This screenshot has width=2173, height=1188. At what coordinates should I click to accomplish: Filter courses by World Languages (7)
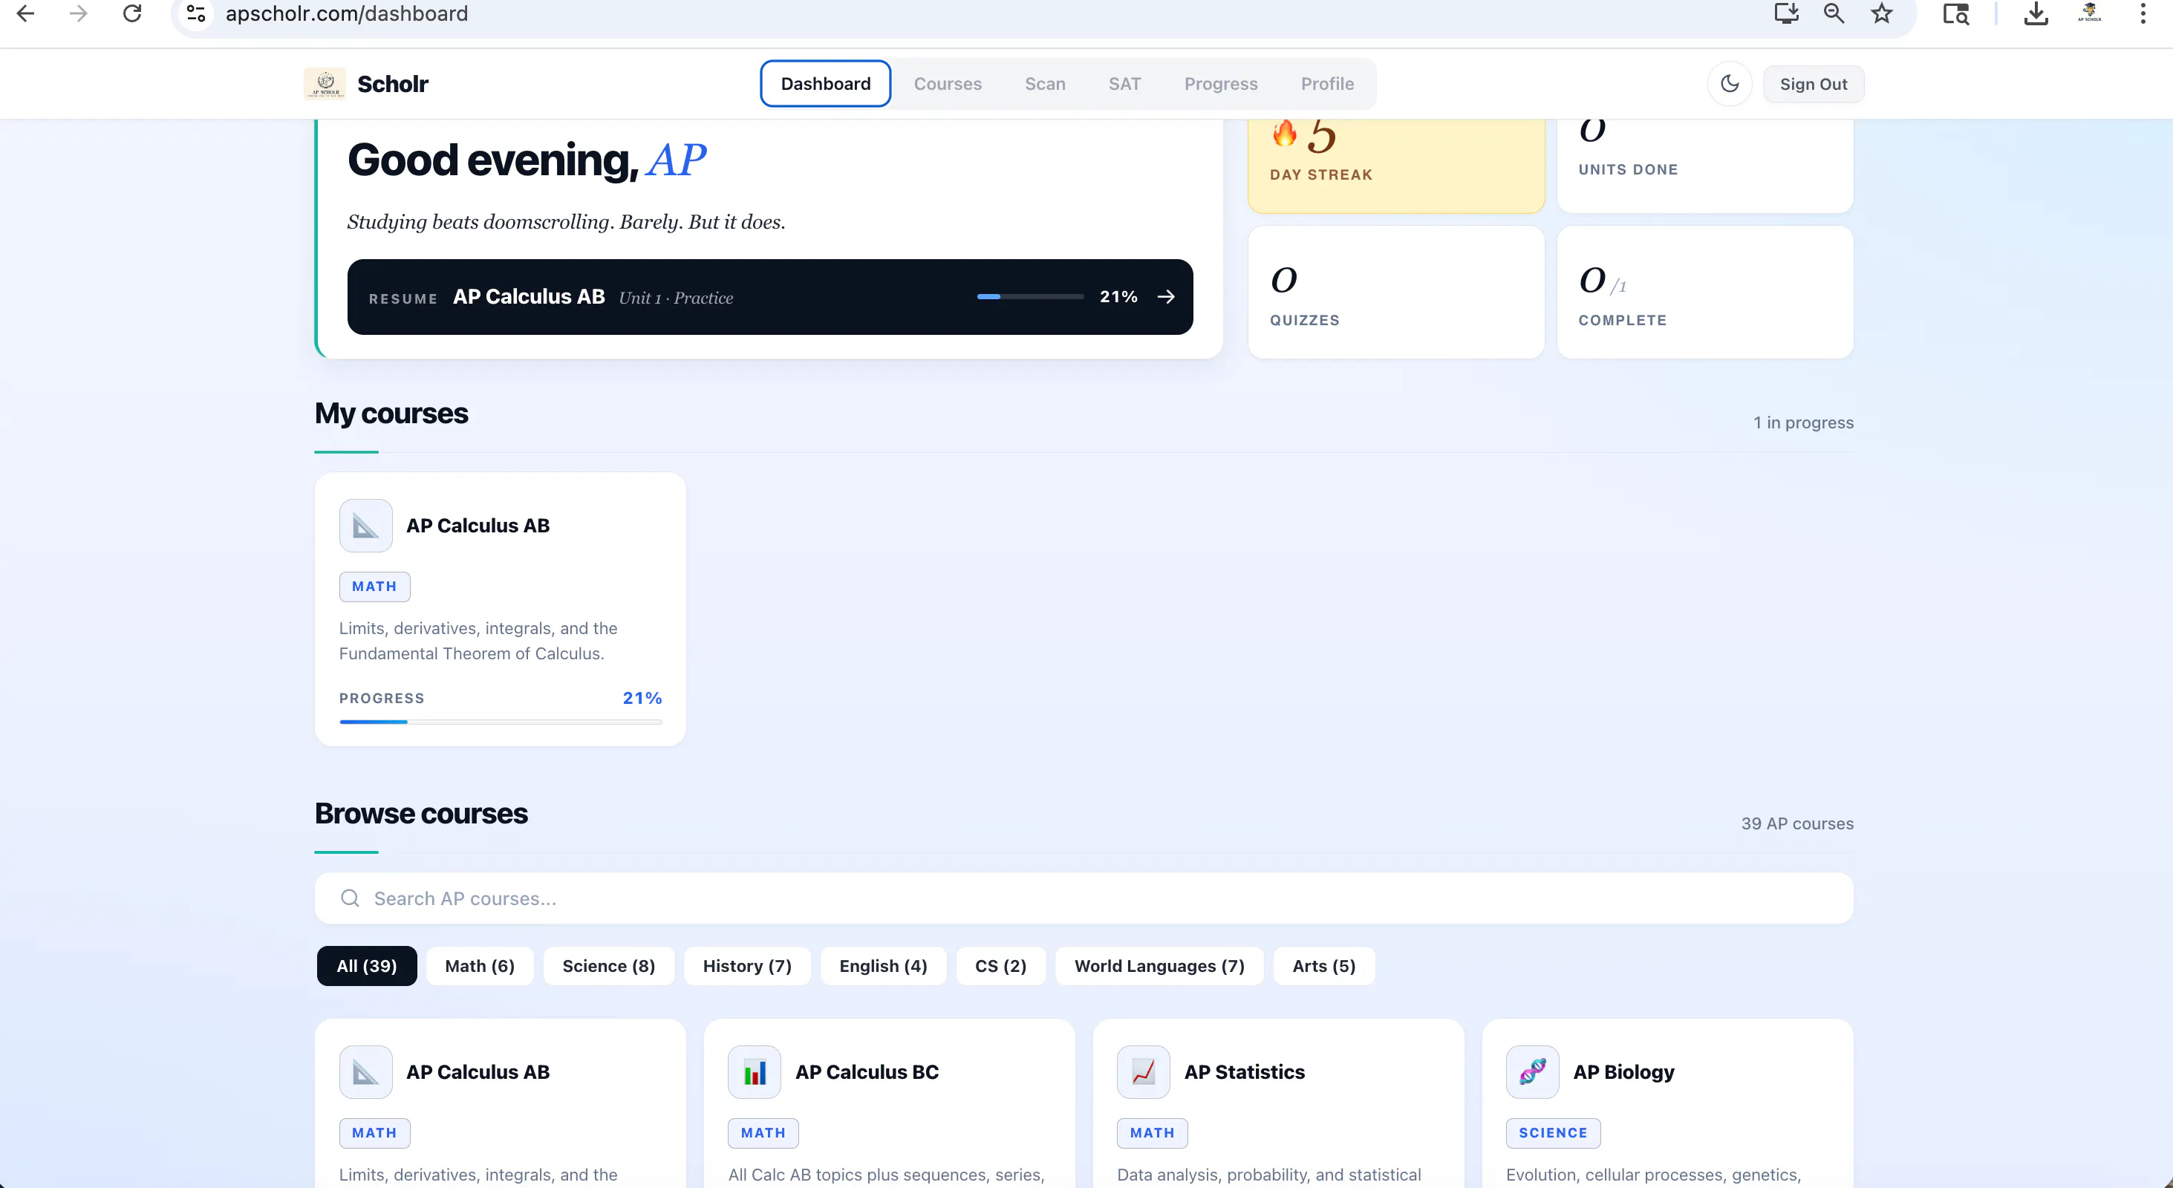coord(1160,965)
